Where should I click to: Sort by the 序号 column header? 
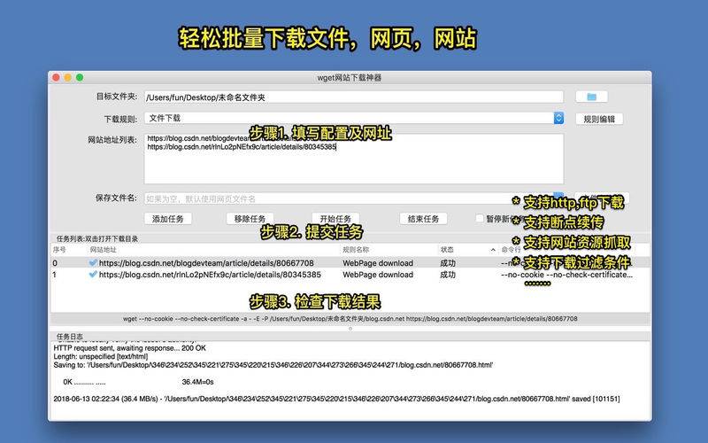tap(59, 250)
